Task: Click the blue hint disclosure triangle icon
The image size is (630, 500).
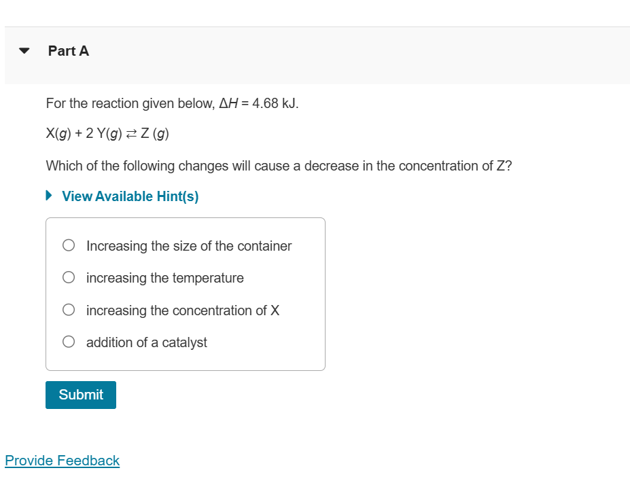Action: 48,195
